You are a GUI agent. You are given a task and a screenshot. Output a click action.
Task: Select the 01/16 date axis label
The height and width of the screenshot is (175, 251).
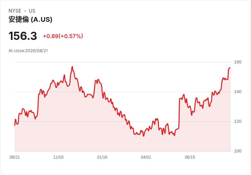(x=102, y=157)
